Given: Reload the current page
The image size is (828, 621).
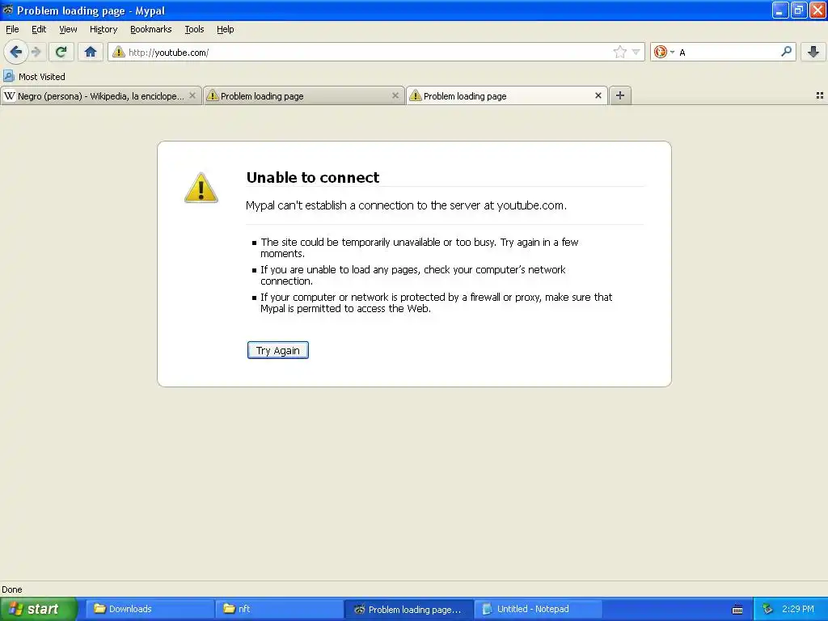Looking at the screenshot, I should coord(61,52).
